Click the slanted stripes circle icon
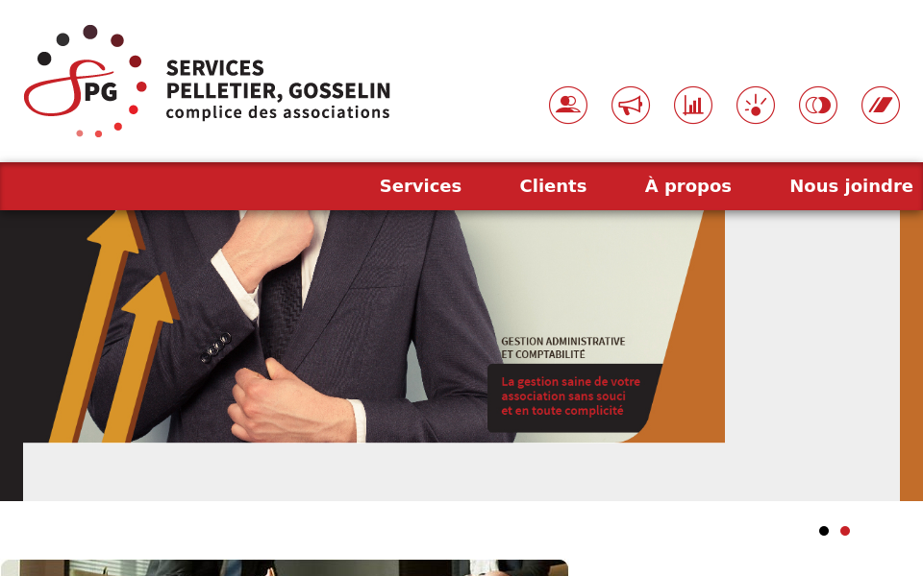Viewport: 923px width, 576px height. pyautogui.click(x=880, y=106)
